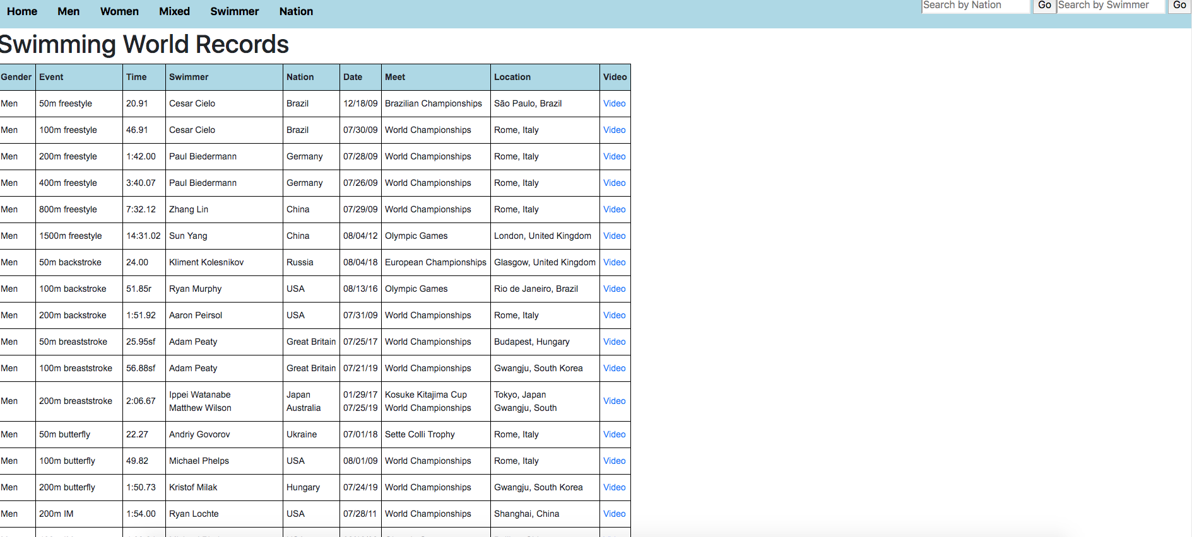Select the Ukraine nation cell
This screenshot has height=537, width=1192.
point(311,434)
